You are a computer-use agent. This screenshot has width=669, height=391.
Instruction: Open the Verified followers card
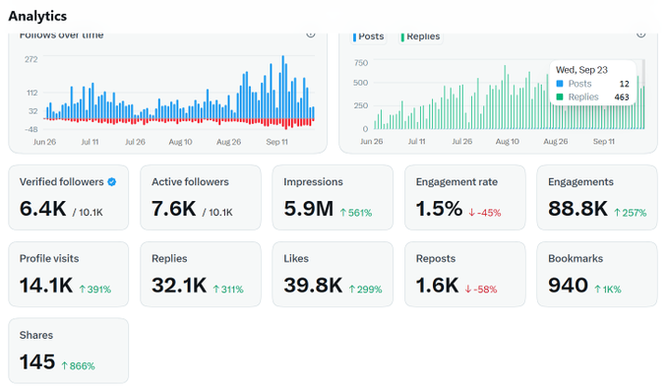point(69,197)
